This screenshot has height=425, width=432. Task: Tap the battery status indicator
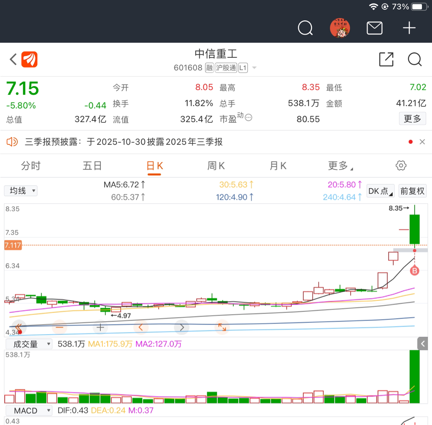[x=419, y=7]
